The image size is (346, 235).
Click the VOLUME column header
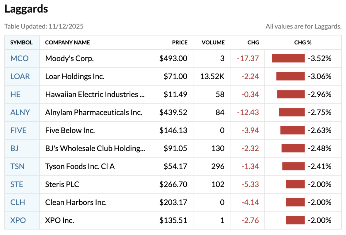tap(213, 43)
